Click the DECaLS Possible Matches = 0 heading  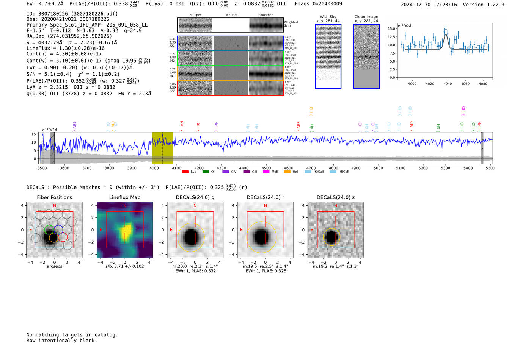(x=93, y=187)
